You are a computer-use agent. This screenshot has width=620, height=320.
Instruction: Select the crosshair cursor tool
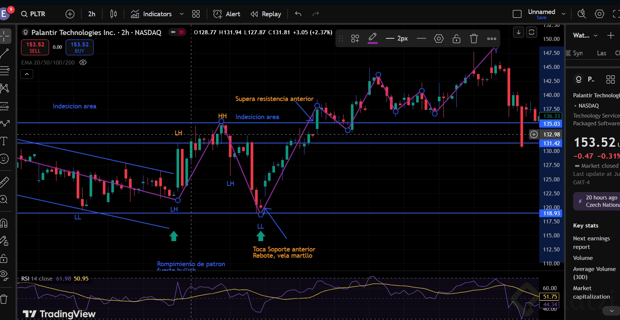click(5, 36)
